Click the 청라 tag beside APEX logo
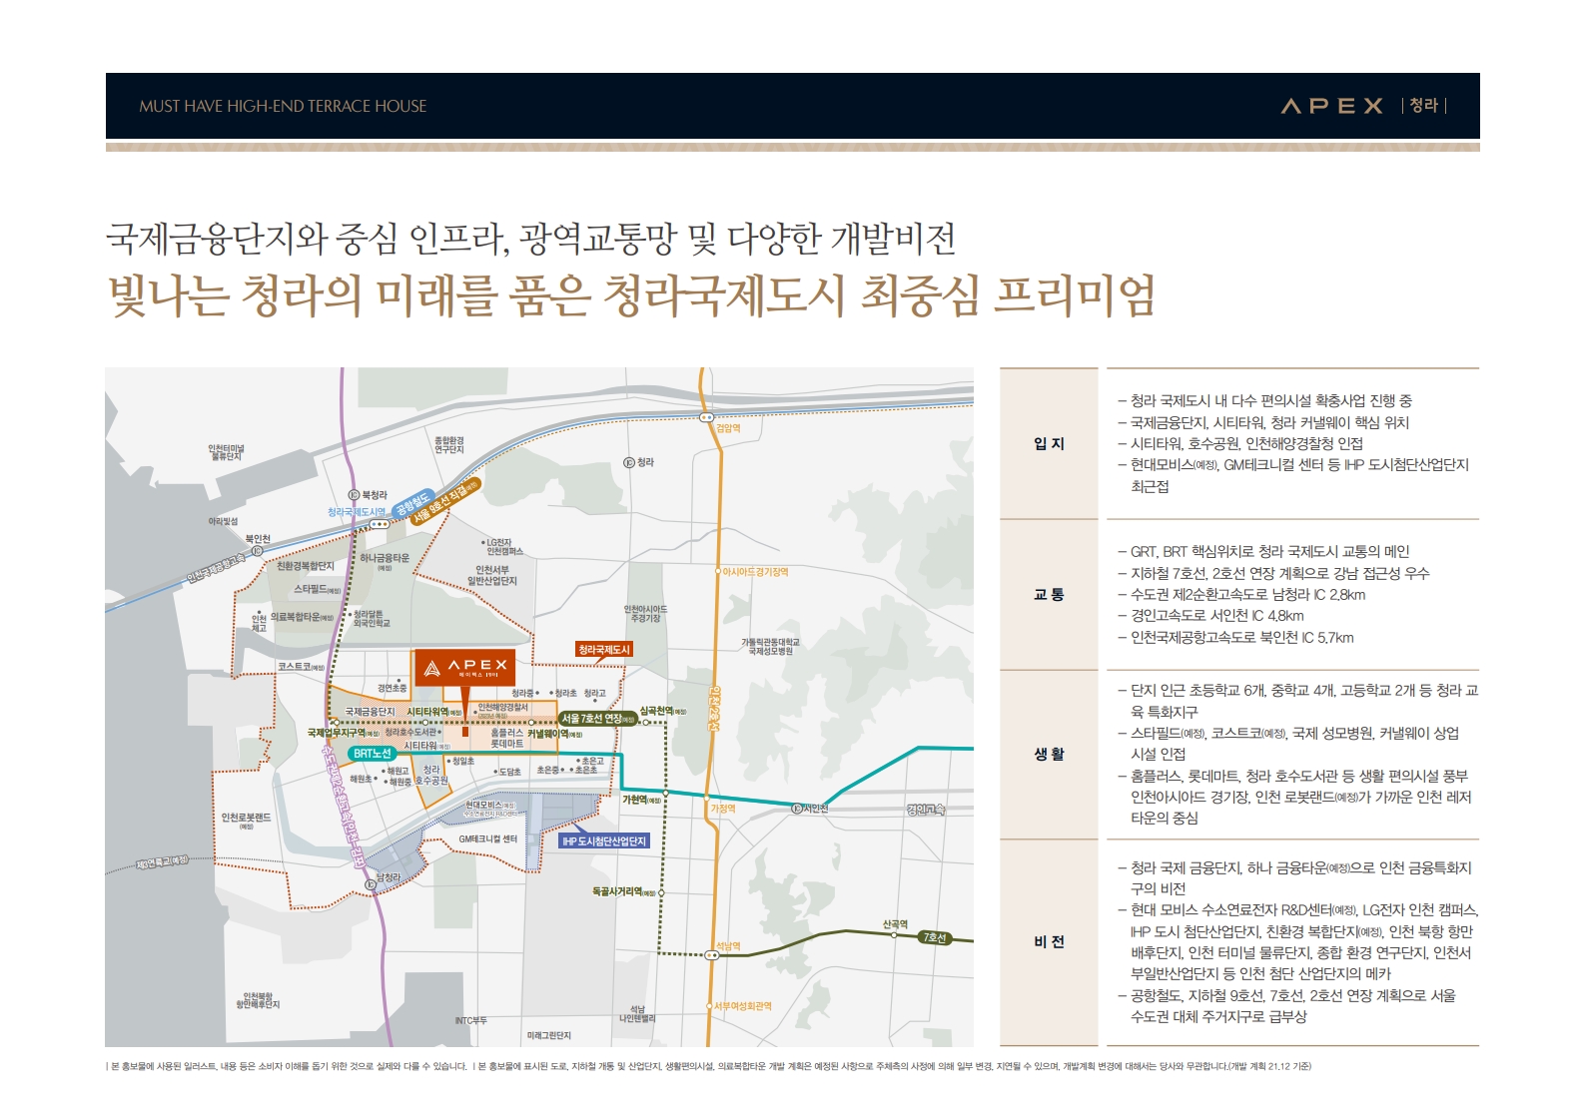This screenshot has height=1120, width=1585. click(1424, 106)
